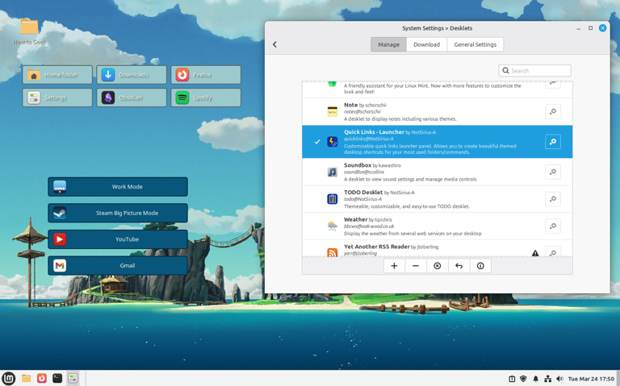Image resolution: width=620 pixels, height=386 pixels.
Task: Open configure button for Soundbox desklet
Action: tap(553, 172)
